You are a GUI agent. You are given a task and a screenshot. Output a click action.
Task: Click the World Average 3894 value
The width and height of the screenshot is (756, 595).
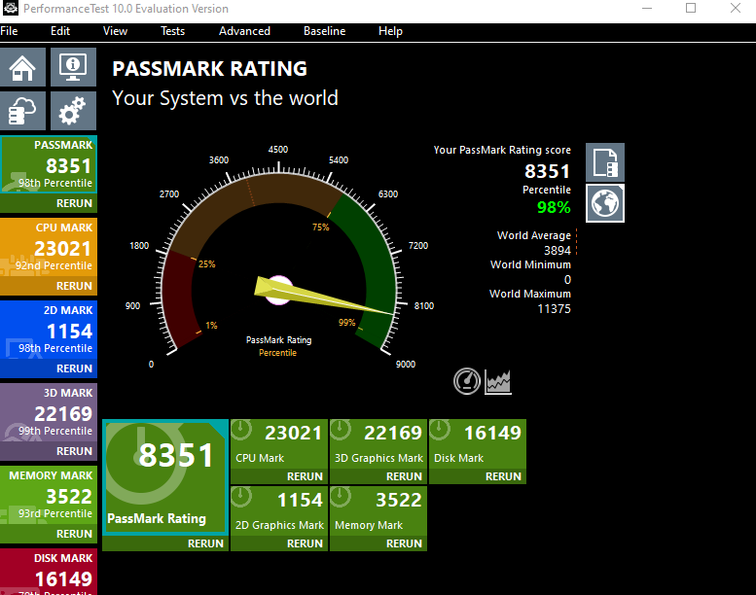pos(557,251)
